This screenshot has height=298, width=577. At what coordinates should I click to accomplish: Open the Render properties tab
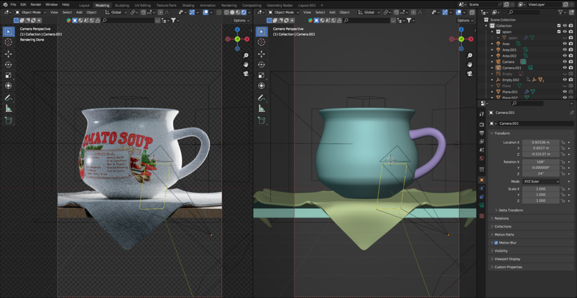[482, 125]
